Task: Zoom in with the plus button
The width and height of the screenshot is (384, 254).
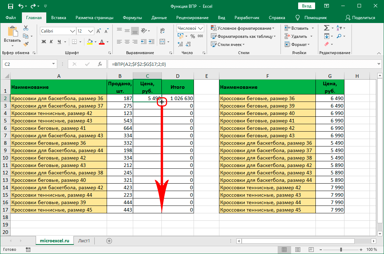Action: click(x=361, y=250)
